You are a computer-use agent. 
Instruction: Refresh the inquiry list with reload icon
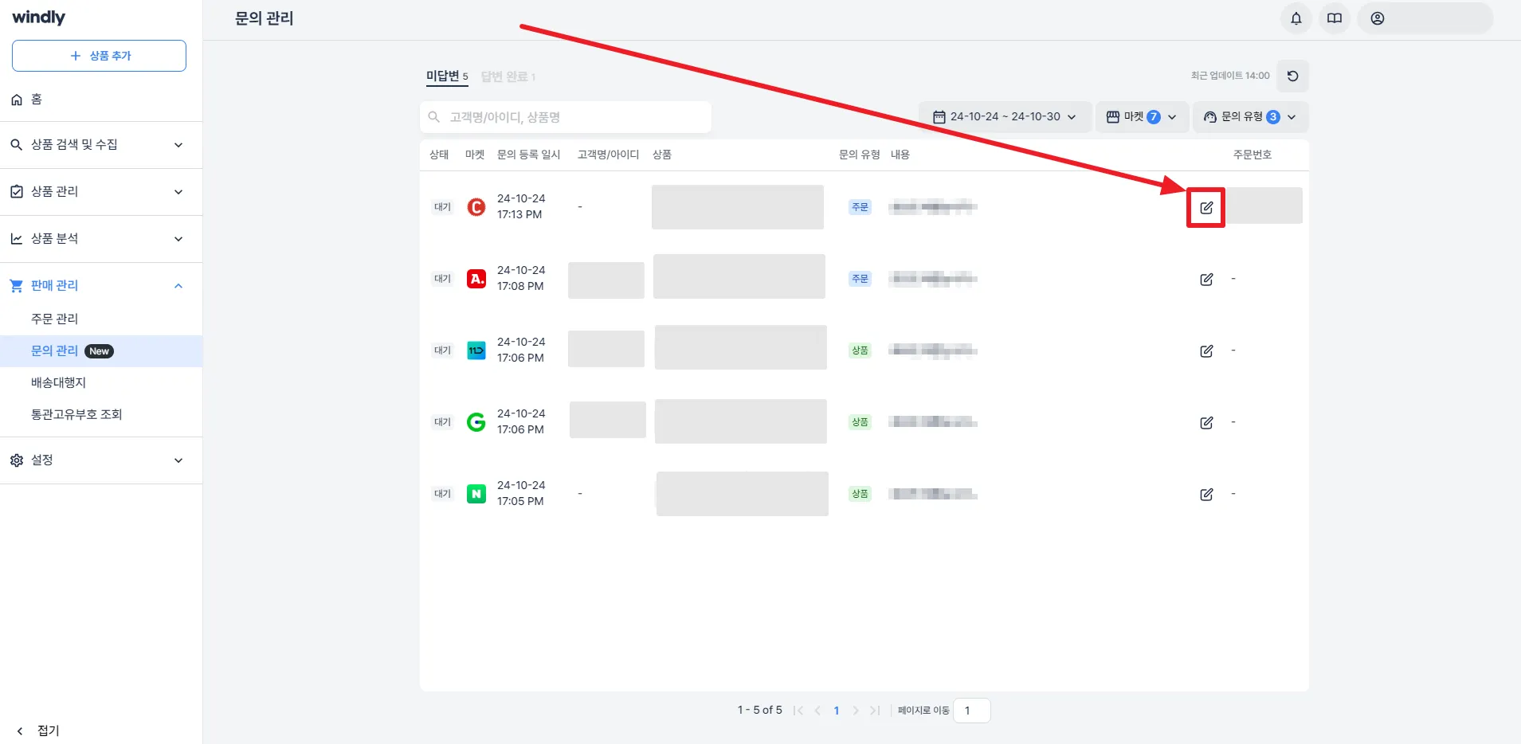tap(1292, 76)
